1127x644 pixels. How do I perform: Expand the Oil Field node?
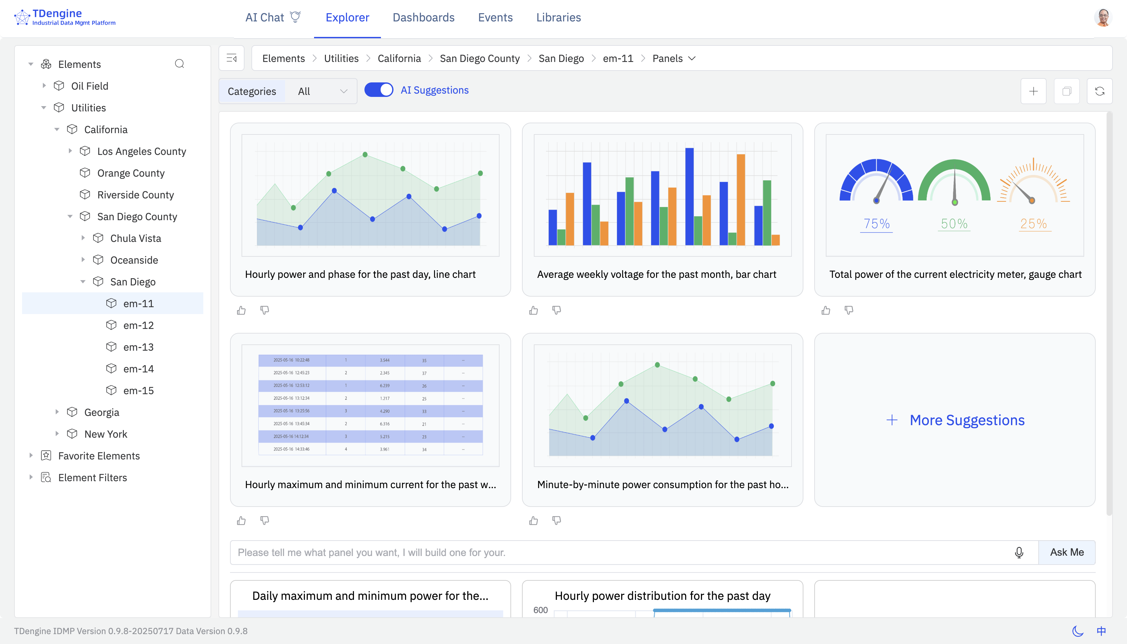[44, 86]
